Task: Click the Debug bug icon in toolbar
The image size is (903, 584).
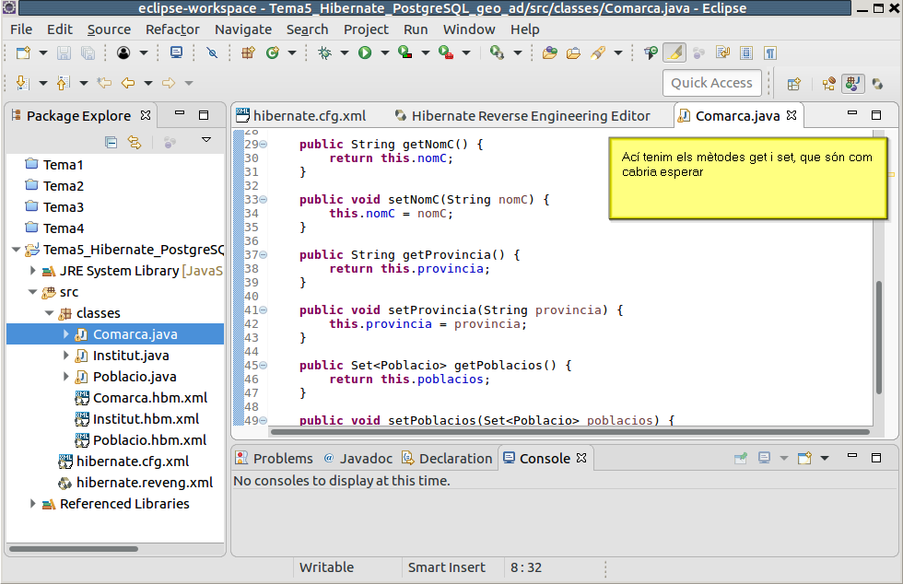Action: [324, 53]
